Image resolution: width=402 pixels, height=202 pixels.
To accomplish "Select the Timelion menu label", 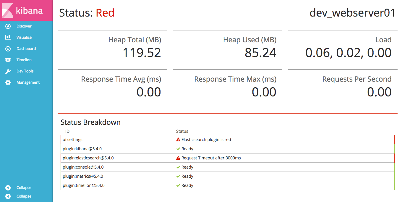I will coord(24,60).
